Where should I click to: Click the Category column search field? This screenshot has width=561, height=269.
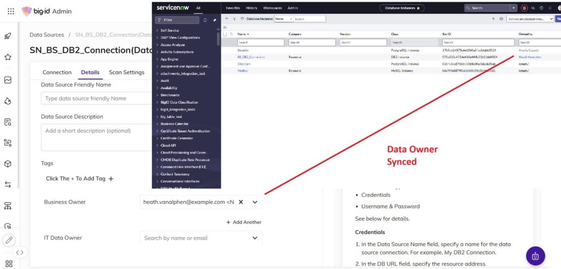click(x=312, y=42)
